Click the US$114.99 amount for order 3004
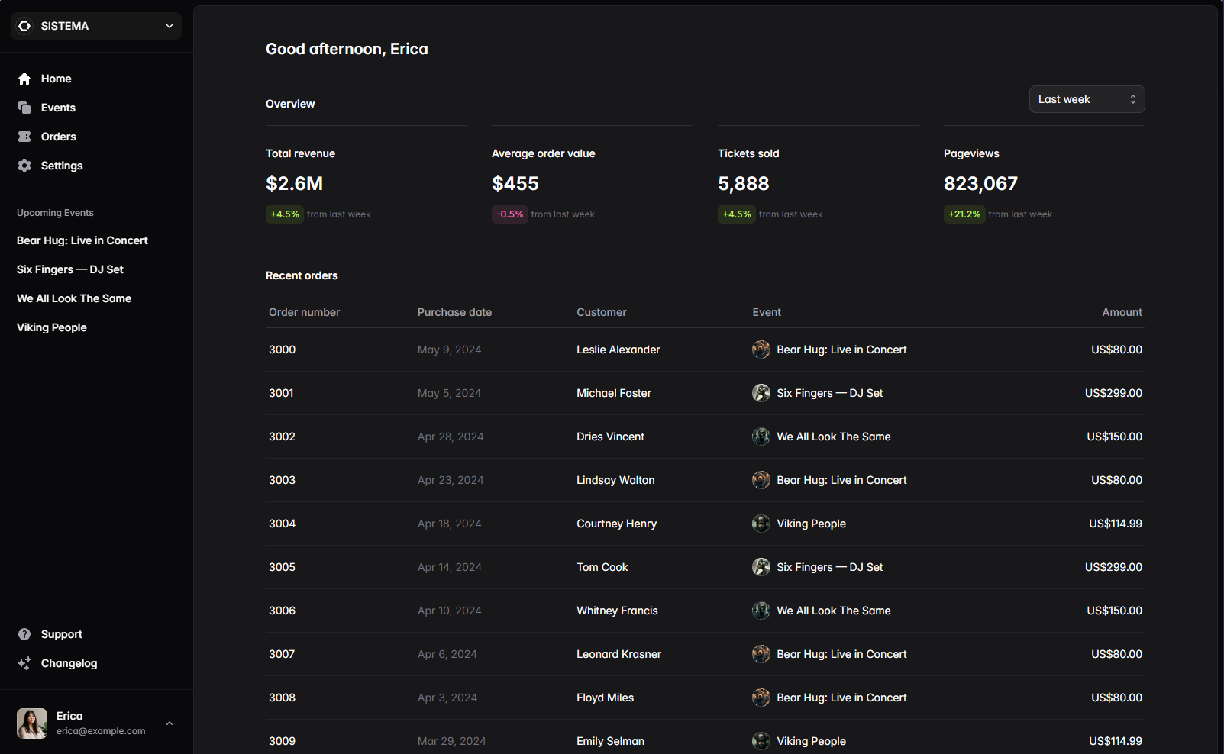This screenshot has width=1224, height=754. tap(1115, 524)
